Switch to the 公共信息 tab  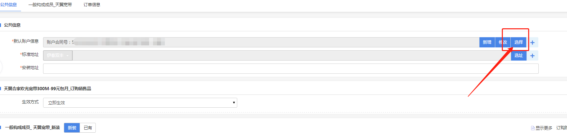9,5
